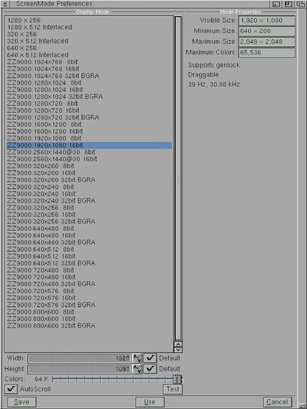Viewport: 307px width, 409px height.
Task: Select ZZ9000:1600x1200 8bit mode
Action: coord(89,124)
